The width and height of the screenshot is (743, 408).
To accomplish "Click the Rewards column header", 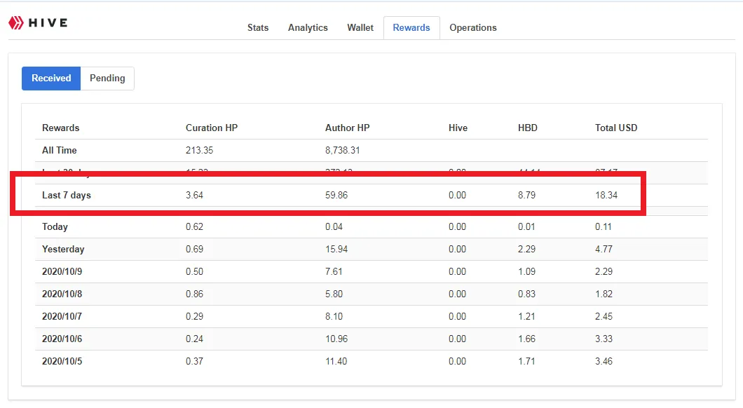I will pos(61,128).
